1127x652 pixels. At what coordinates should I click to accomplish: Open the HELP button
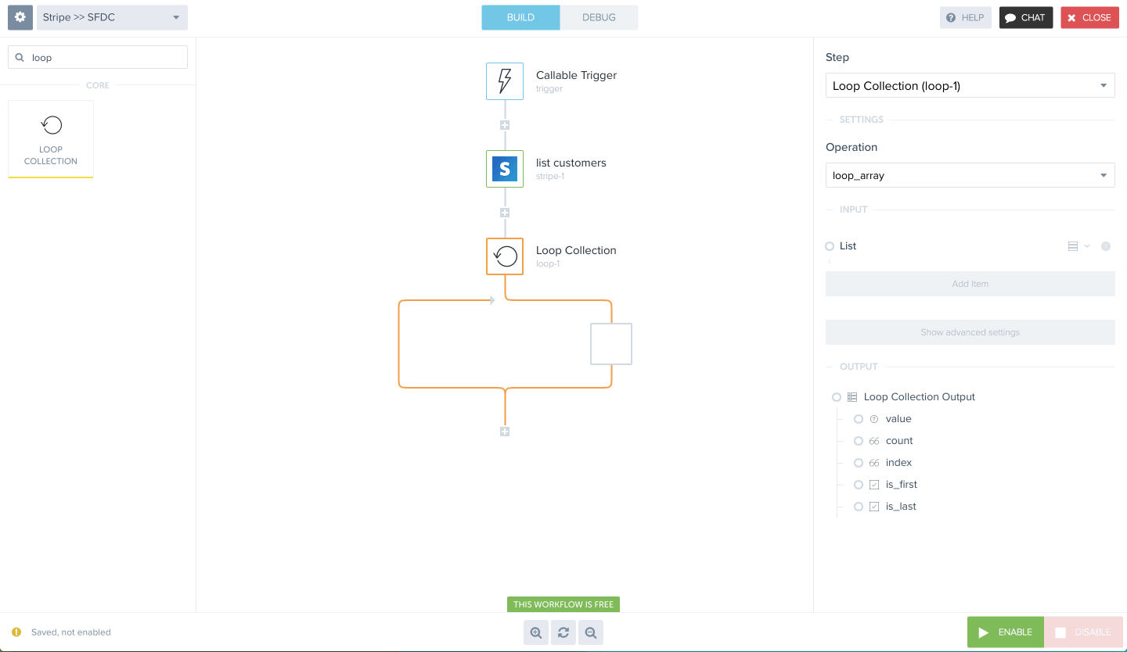[966, 17]
